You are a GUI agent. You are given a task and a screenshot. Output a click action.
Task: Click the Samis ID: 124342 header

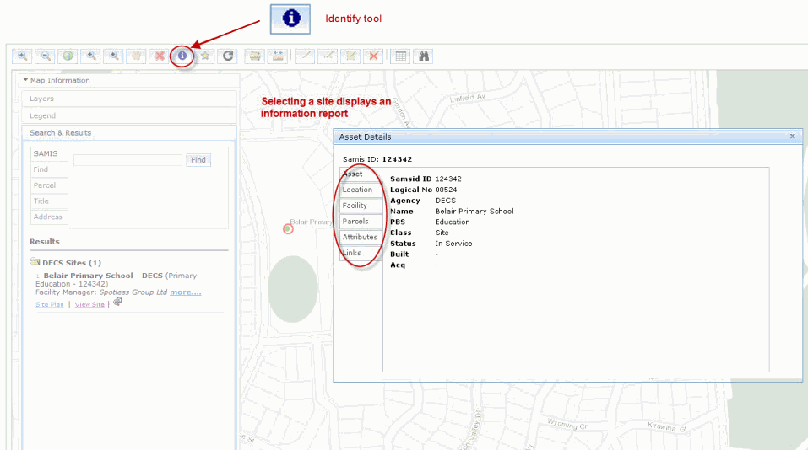click(x=377, y=159)
